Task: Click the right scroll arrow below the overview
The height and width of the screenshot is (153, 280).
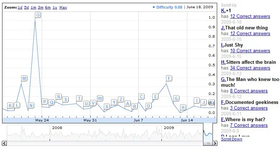Action: 215,143
